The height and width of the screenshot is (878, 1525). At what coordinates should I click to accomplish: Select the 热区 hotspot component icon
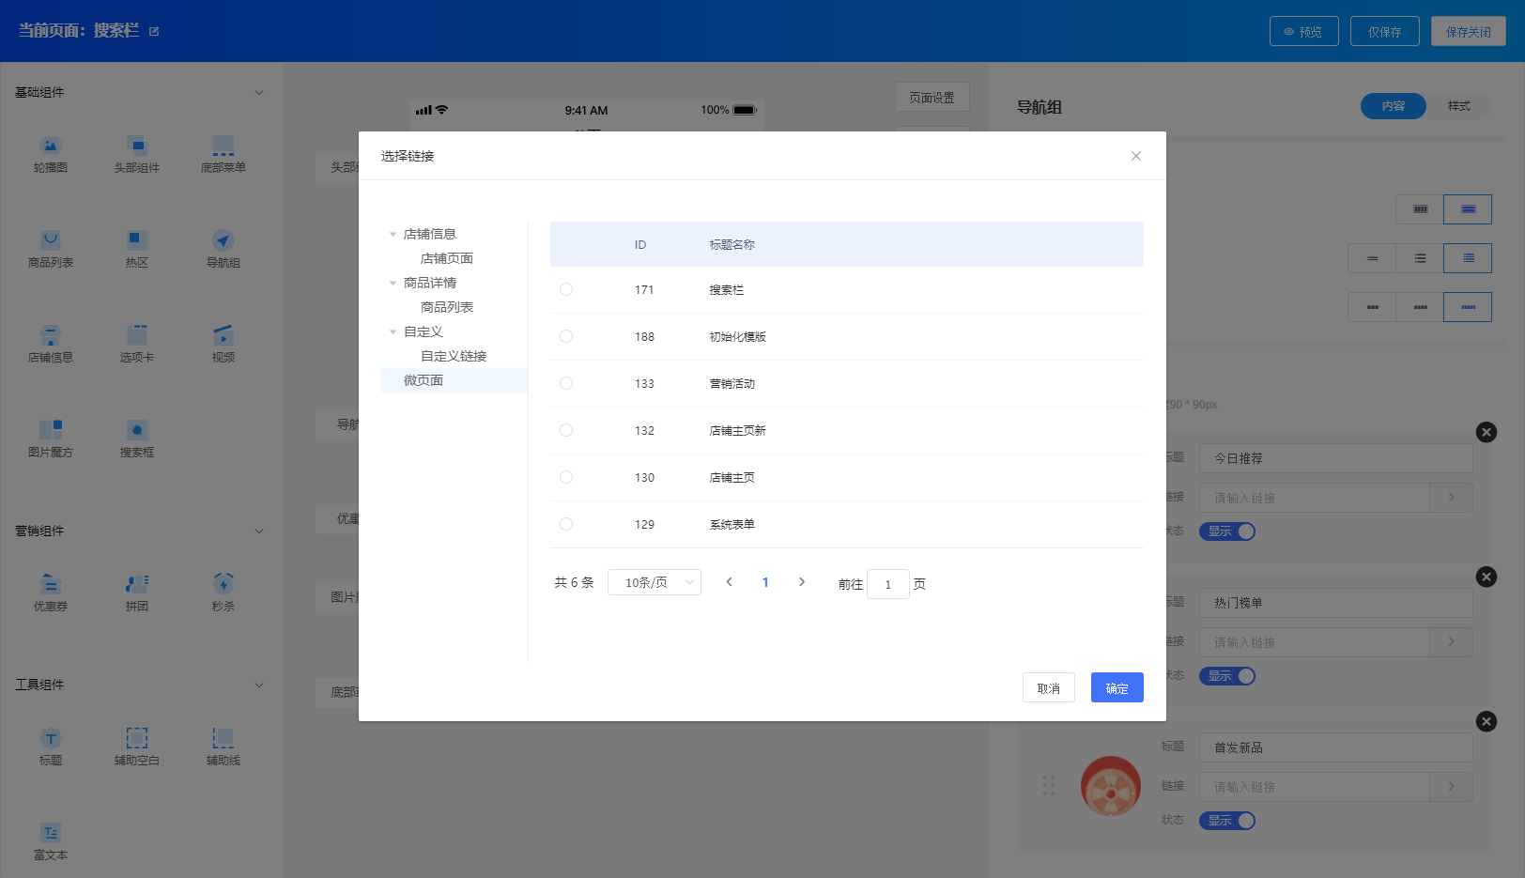(136, 247)
